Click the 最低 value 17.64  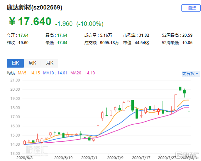[x=62, y=43]
